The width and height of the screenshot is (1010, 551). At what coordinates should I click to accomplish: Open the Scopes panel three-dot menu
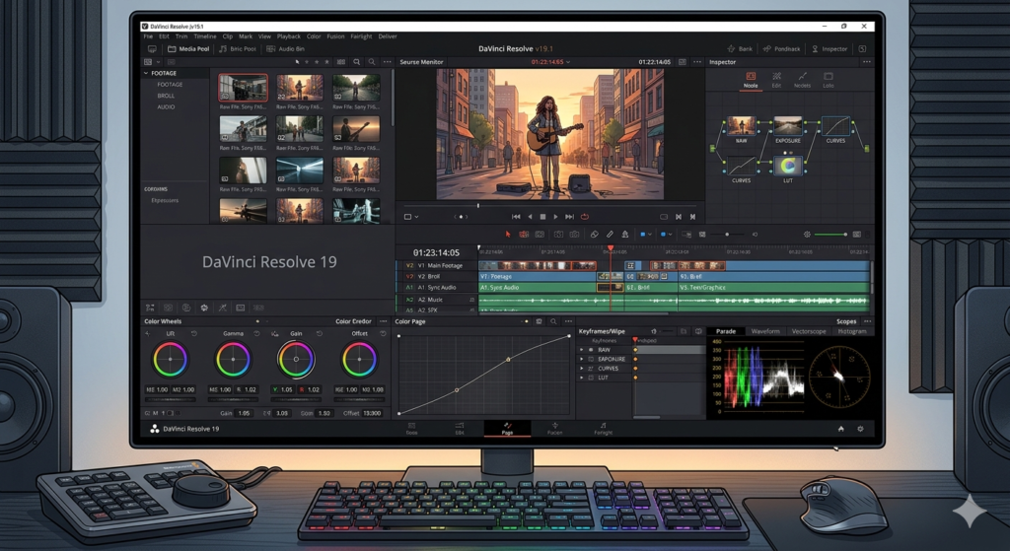(867, 321)
